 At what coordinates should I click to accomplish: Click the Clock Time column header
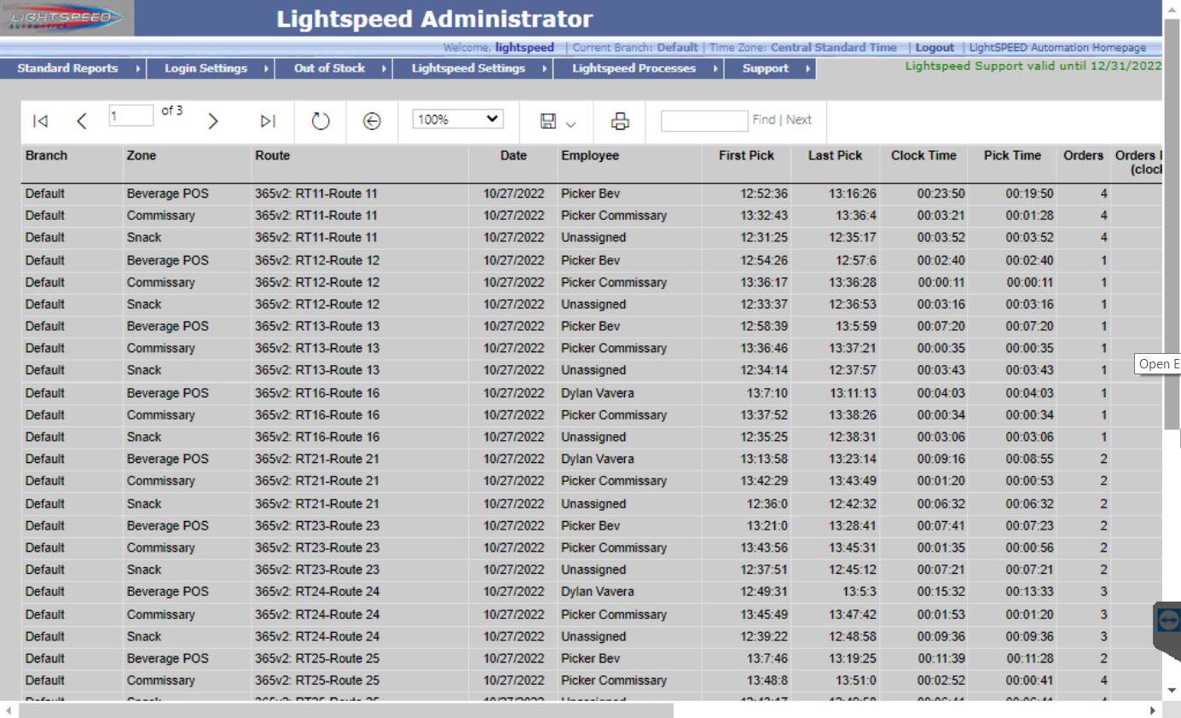pos(923,156)
